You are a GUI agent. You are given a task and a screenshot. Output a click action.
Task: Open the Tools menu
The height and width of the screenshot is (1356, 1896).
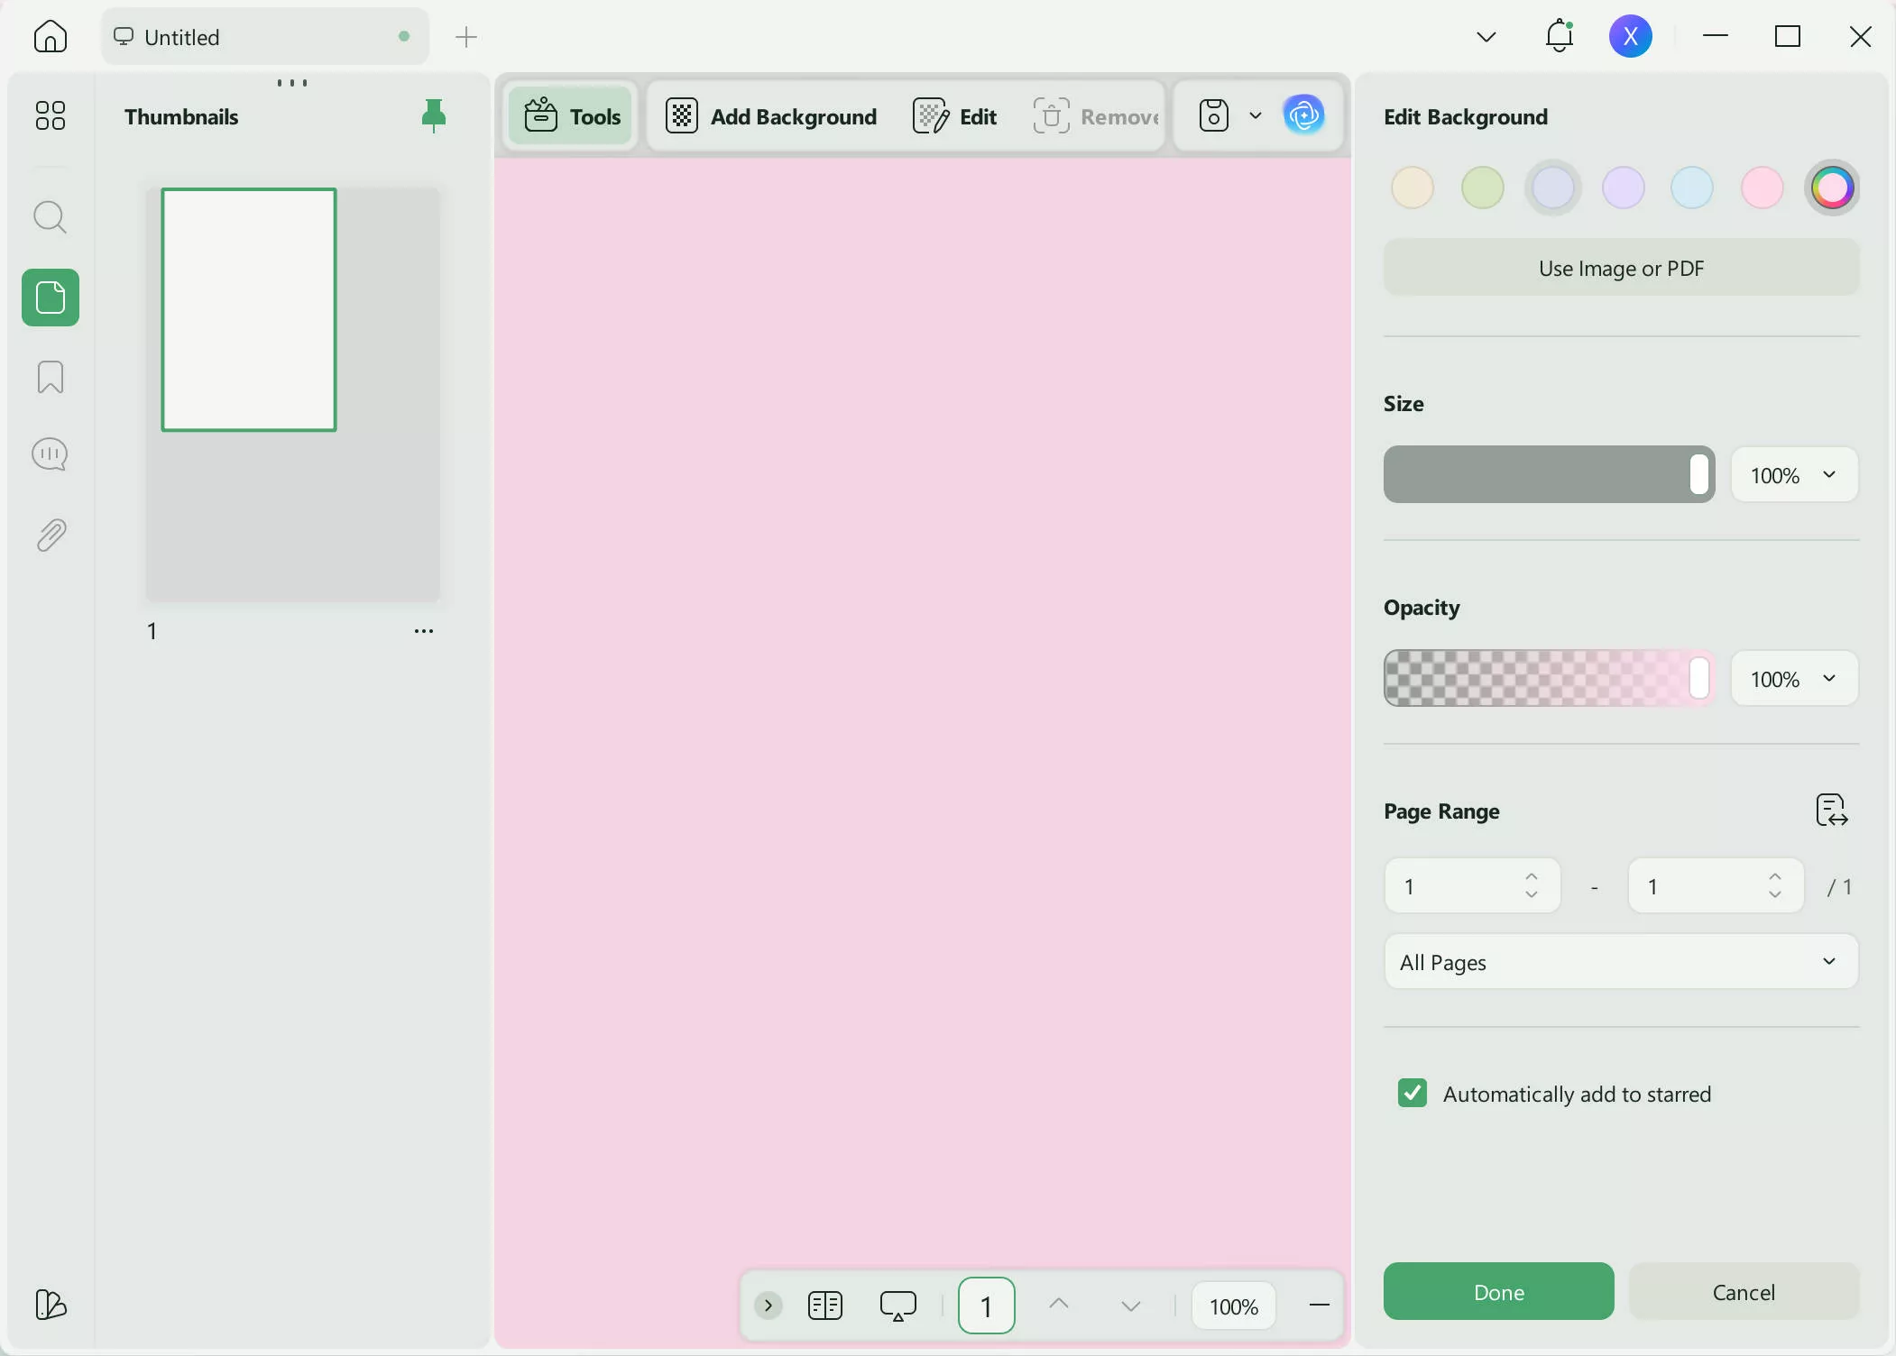(x=573, y=115)
